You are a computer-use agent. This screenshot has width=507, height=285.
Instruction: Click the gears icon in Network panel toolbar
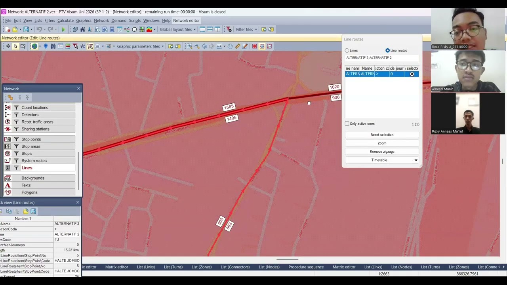pos(10,97)
